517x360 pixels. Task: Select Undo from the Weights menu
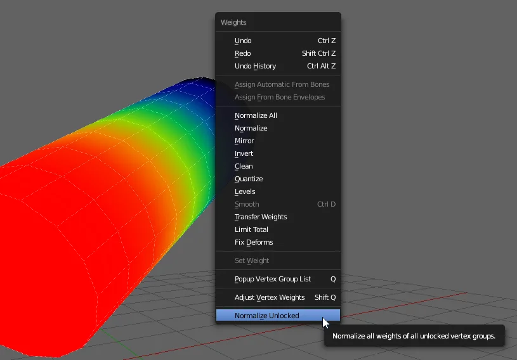243,41
